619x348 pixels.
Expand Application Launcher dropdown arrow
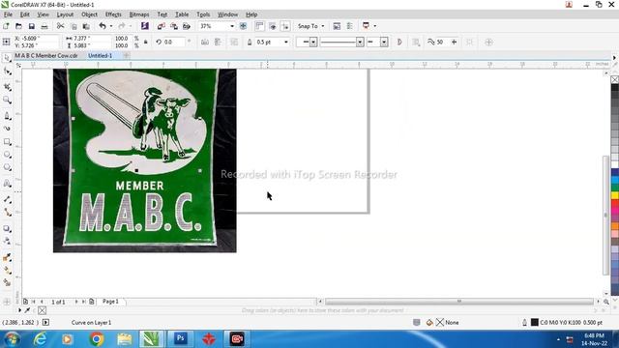[x=374, y=26]
